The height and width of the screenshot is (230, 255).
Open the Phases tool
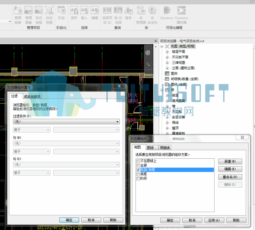(x=62, y=13)
